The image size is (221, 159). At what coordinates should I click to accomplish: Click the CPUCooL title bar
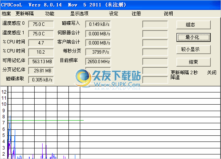tap(110, 5)
